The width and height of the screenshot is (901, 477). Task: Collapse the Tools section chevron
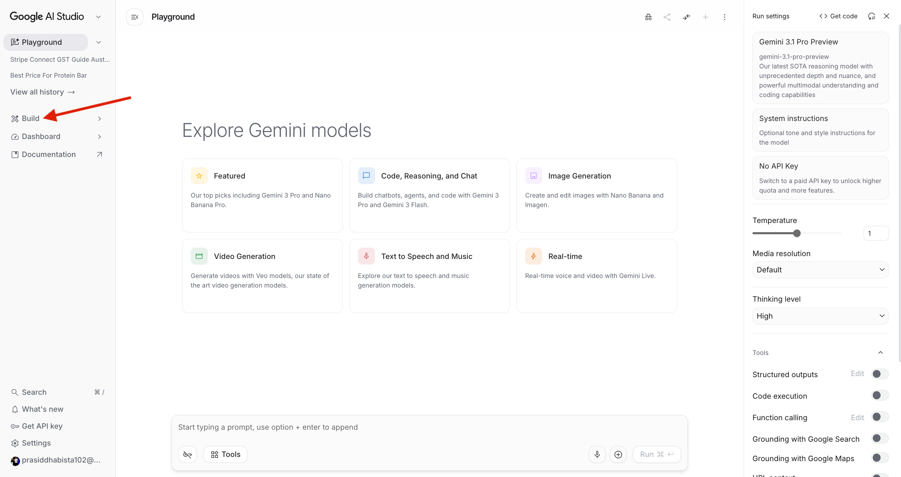[881, 353]
